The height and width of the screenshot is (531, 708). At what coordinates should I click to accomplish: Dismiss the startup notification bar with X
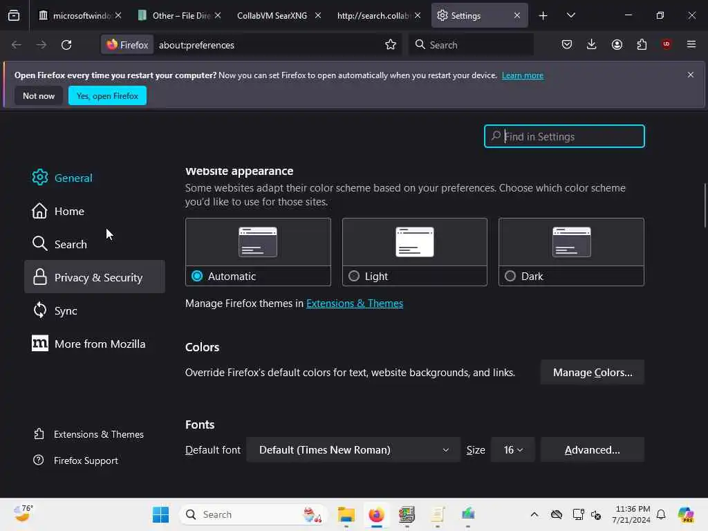click(x=691, y=75)
